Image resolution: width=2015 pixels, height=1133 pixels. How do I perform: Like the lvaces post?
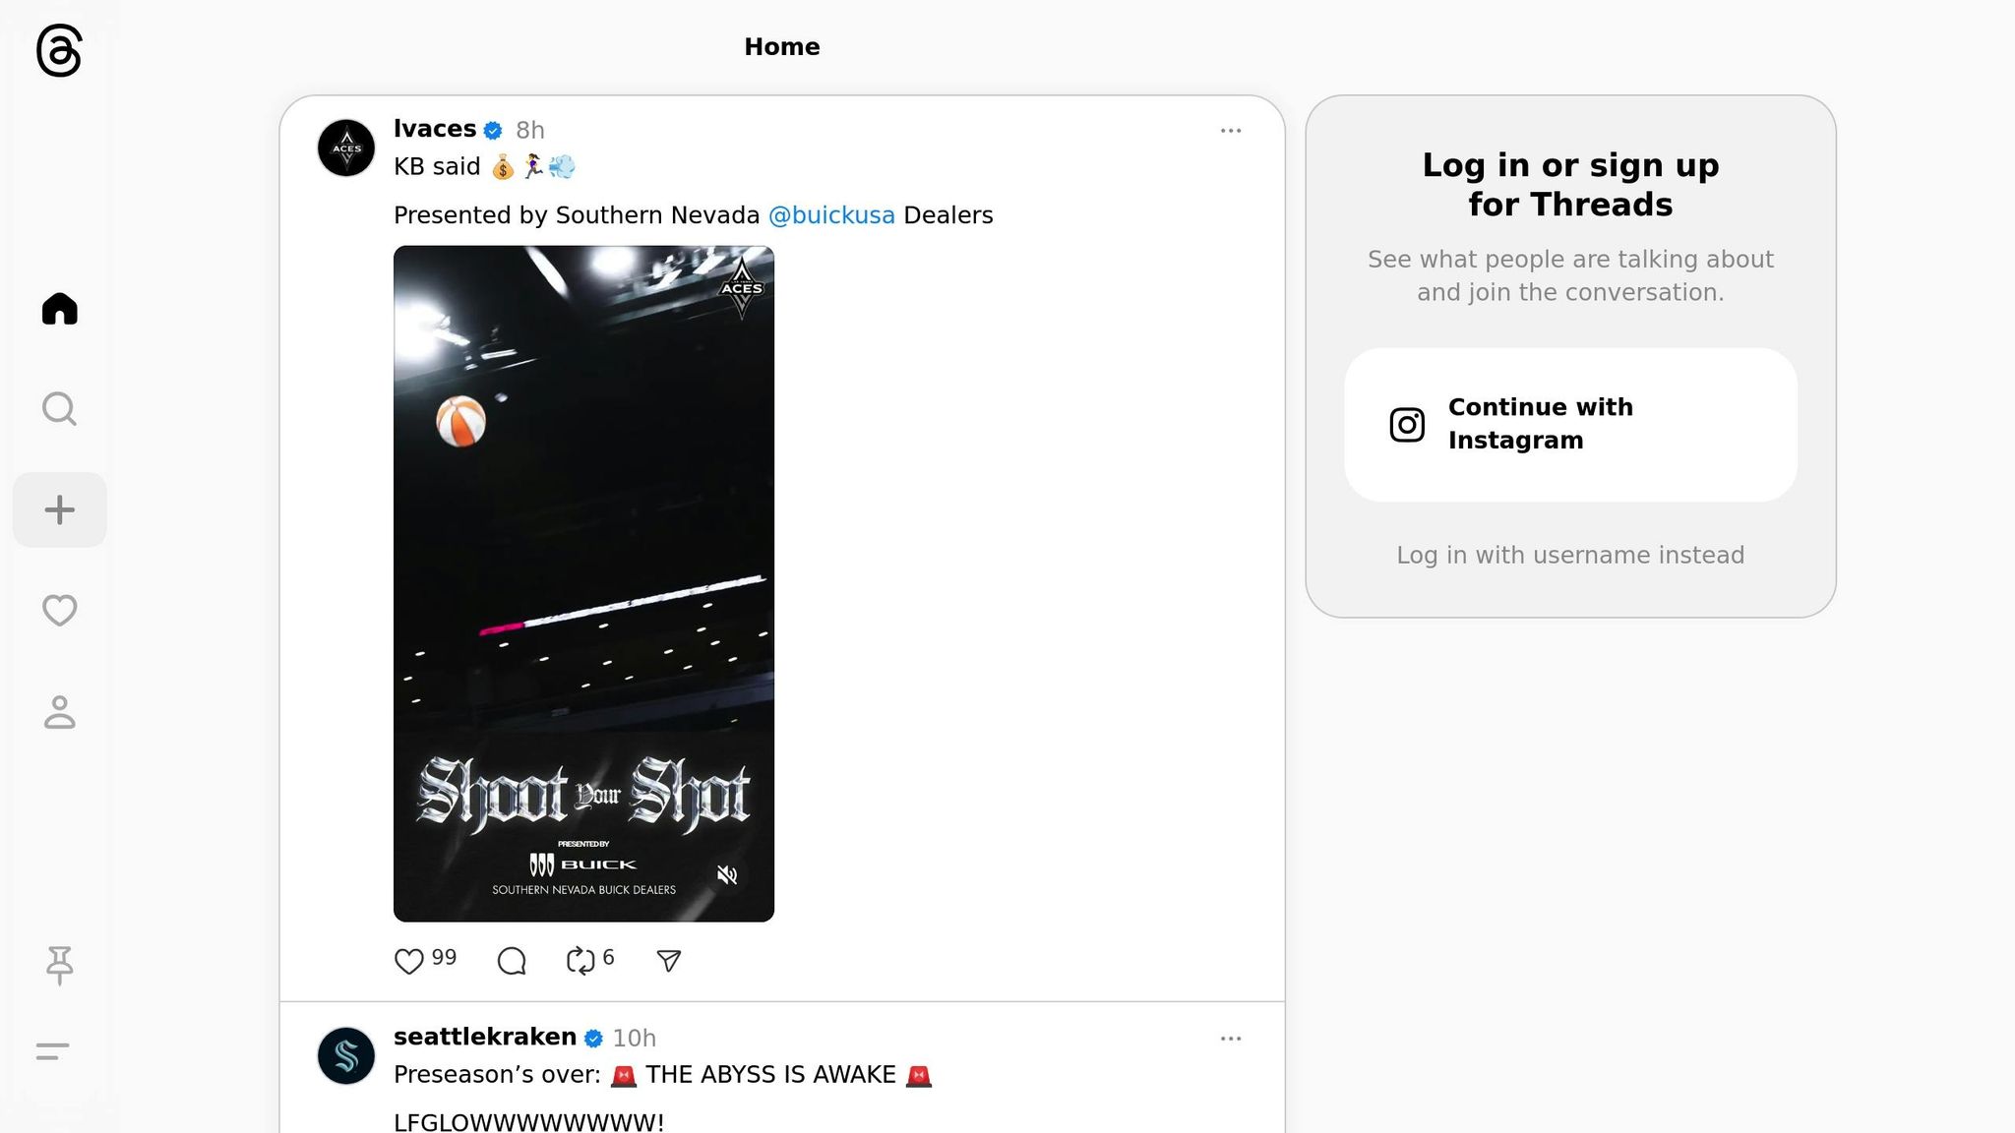(x=408, y=961)
